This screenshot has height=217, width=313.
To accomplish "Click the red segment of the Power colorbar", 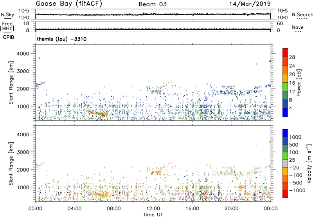I will pos(285,52).
